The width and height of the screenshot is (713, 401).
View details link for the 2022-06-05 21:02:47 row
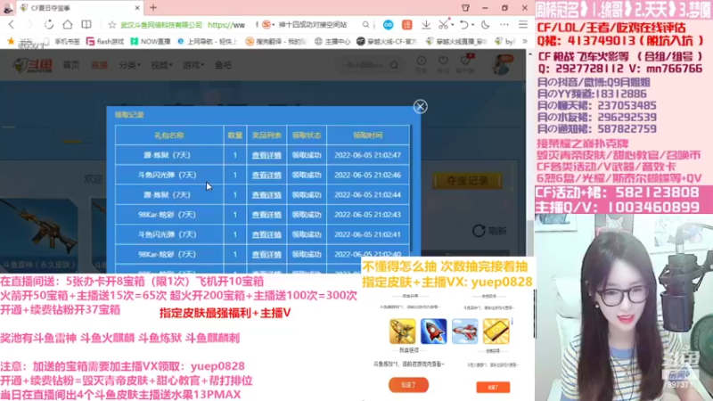pyautogui.click(x=266, y=155)
